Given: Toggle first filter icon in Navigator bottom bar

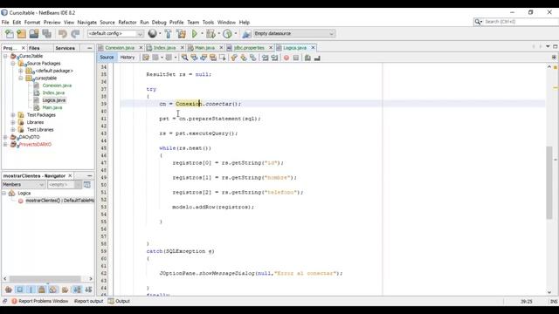Looking at the screenshot, I should coord(8,290).
